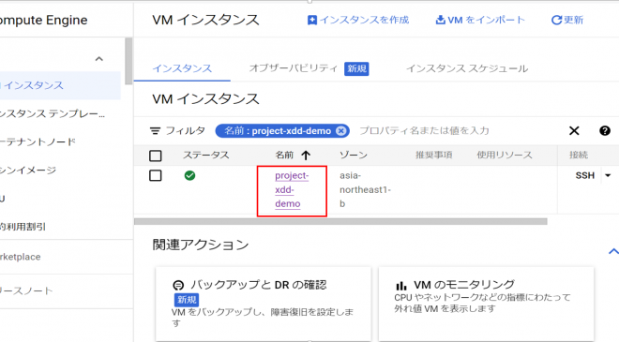The height and width of the screenshot is (342, 619).
Task: Select the project-xdd-demo row checkbox
Action: click(156, 175)
